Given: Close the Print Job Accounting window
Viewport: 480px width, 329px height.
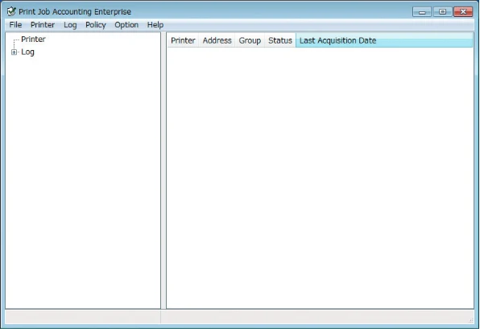Looking at the screenshot, I should [x=463, y=11].
